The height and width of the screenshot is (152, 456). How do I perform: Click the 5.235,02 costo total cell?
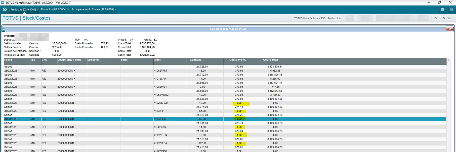tap(275, 79)
